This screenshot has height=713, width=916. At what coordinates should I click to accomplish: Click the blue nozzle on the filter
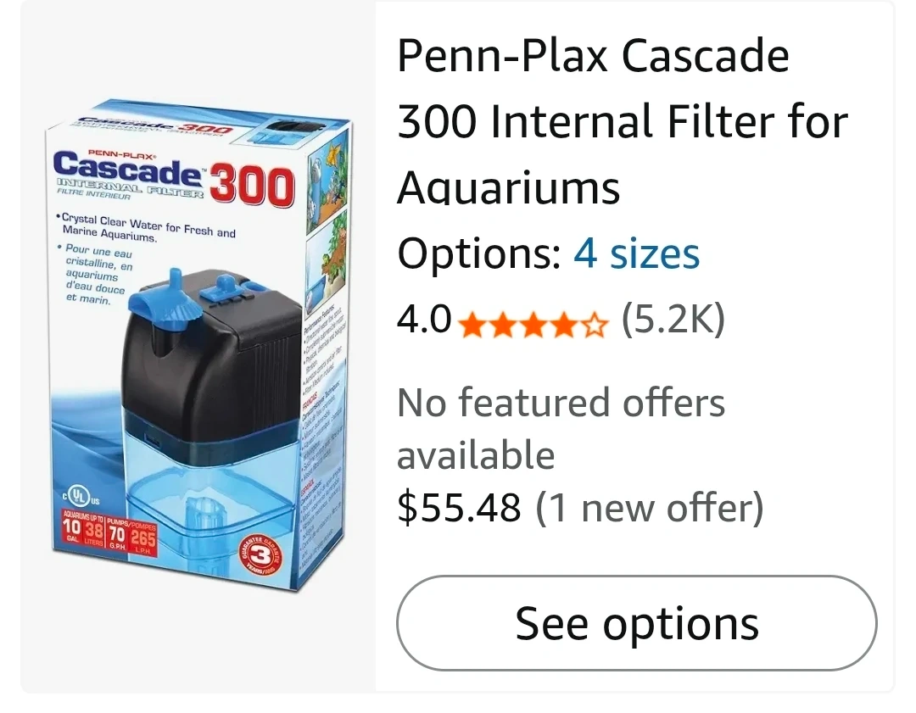click(x=165, y=300)
